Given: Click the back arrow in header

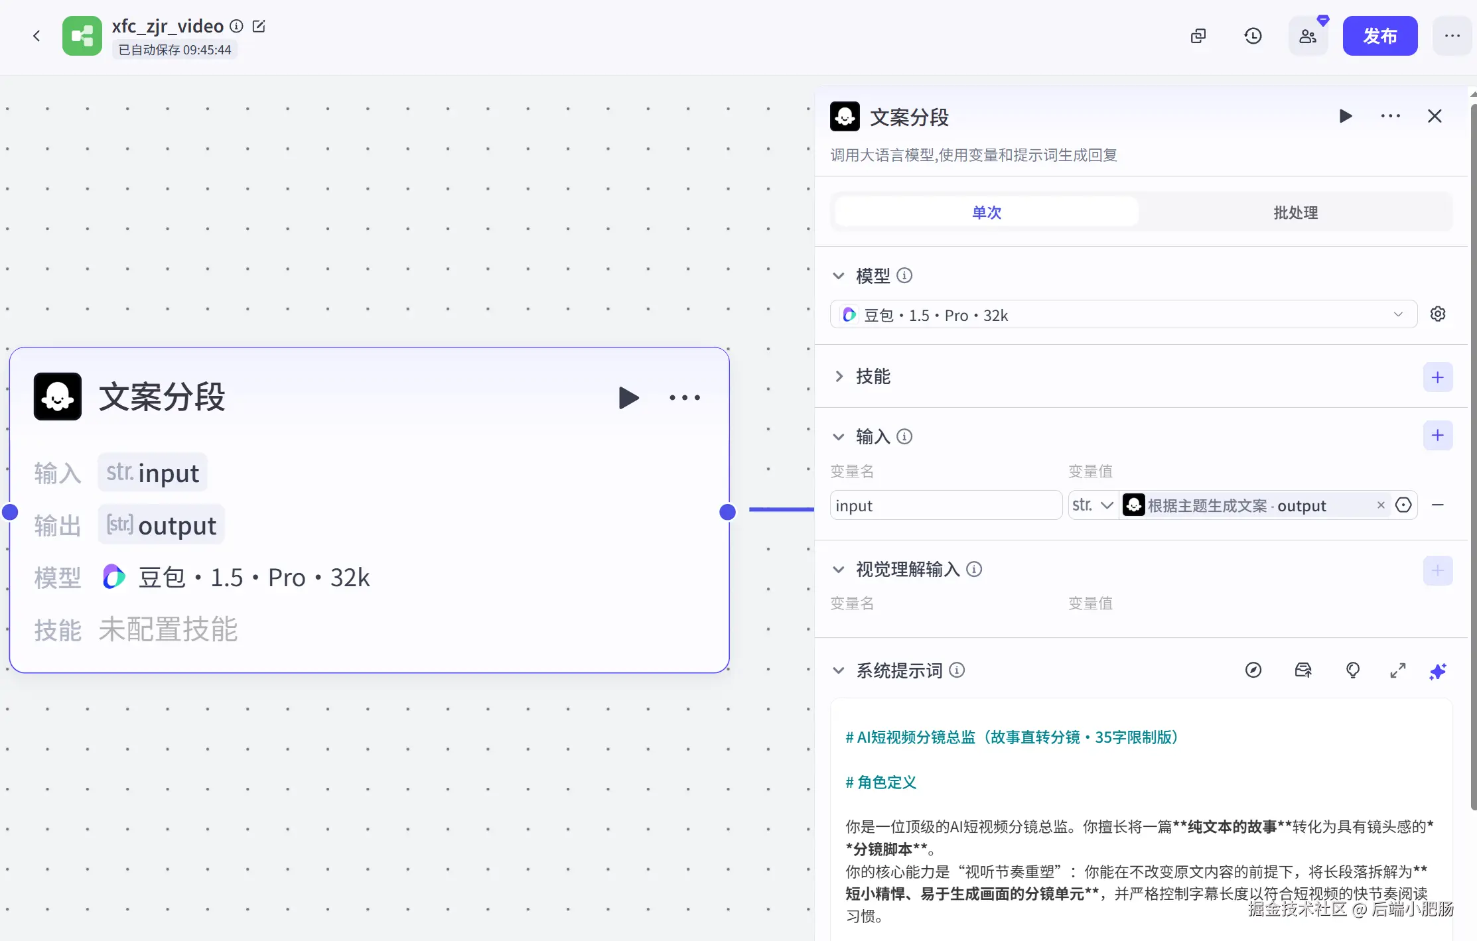Looking at the screenshot, I should [x=36, y=36].
